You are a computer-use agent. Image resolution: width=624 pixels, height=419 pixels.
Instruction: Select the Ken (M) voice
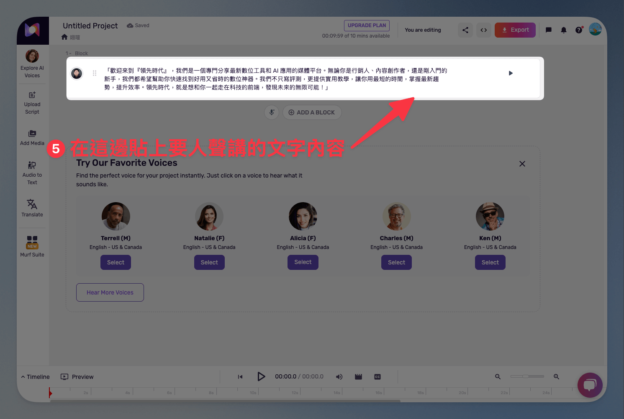pyautogui.click(x=490, y=262)
